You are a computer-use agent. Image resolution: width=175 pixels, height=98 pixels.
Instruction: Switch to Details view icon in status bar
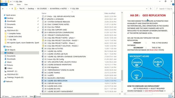pyautogui.click(x=170, y=96)
